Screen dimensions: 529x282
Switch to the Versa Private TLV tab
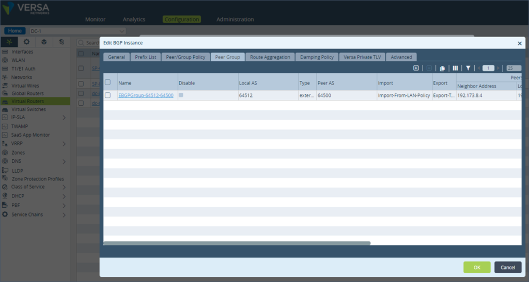tap(362, 57)
